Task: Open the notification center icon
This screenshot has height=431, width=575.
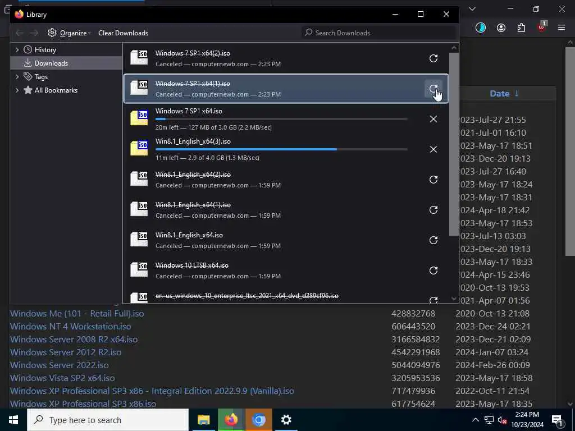Action: pyautogui.click(x=557, y=420)
